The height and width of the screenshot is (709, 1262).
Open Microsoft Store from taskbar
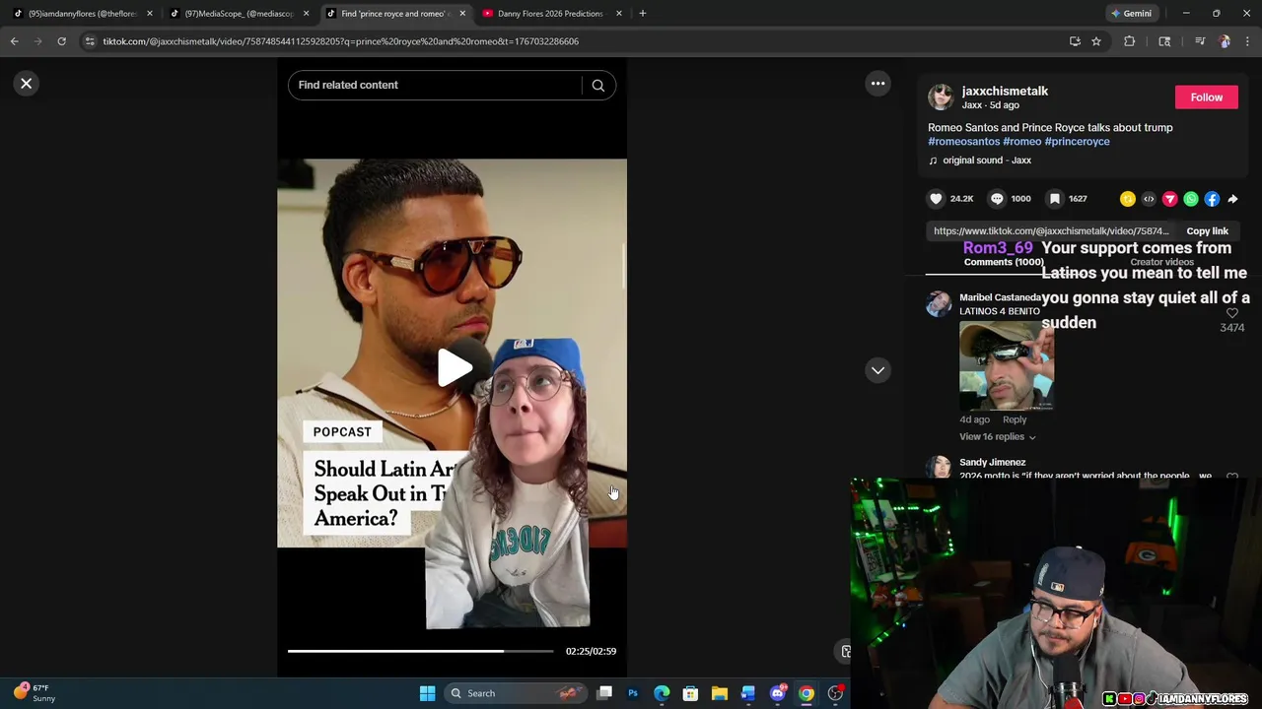[690, 693]
